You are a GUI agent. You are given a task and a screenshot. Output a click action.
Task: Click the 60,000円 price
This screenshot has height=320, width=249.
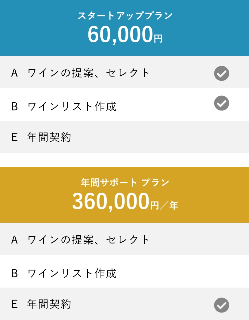click(x=125, y=35)
